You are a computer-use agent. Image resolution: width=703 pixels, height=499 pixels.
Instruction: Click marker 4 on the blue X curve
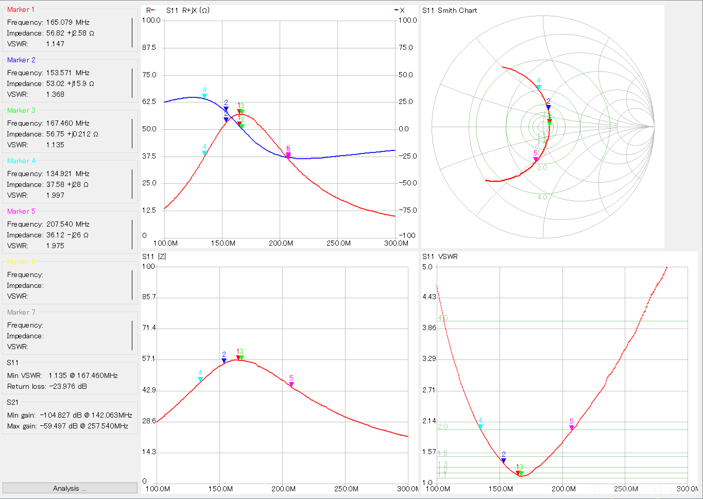(x=204, y=96)
